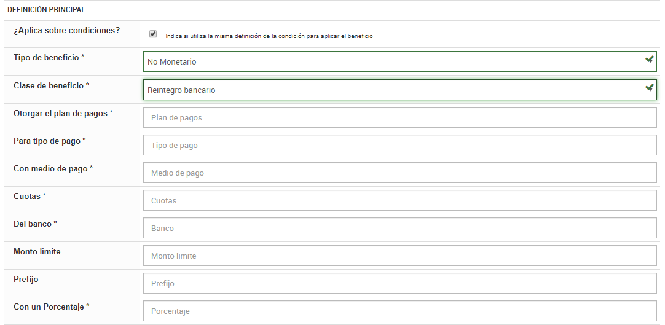665x325 pixels.
Task: Focus the 'Cuotas' input box
Action: click(399, 201)
